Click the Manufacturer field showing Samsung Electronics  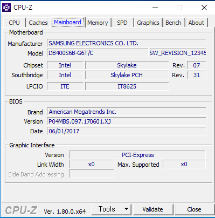[x=127, y=43]
